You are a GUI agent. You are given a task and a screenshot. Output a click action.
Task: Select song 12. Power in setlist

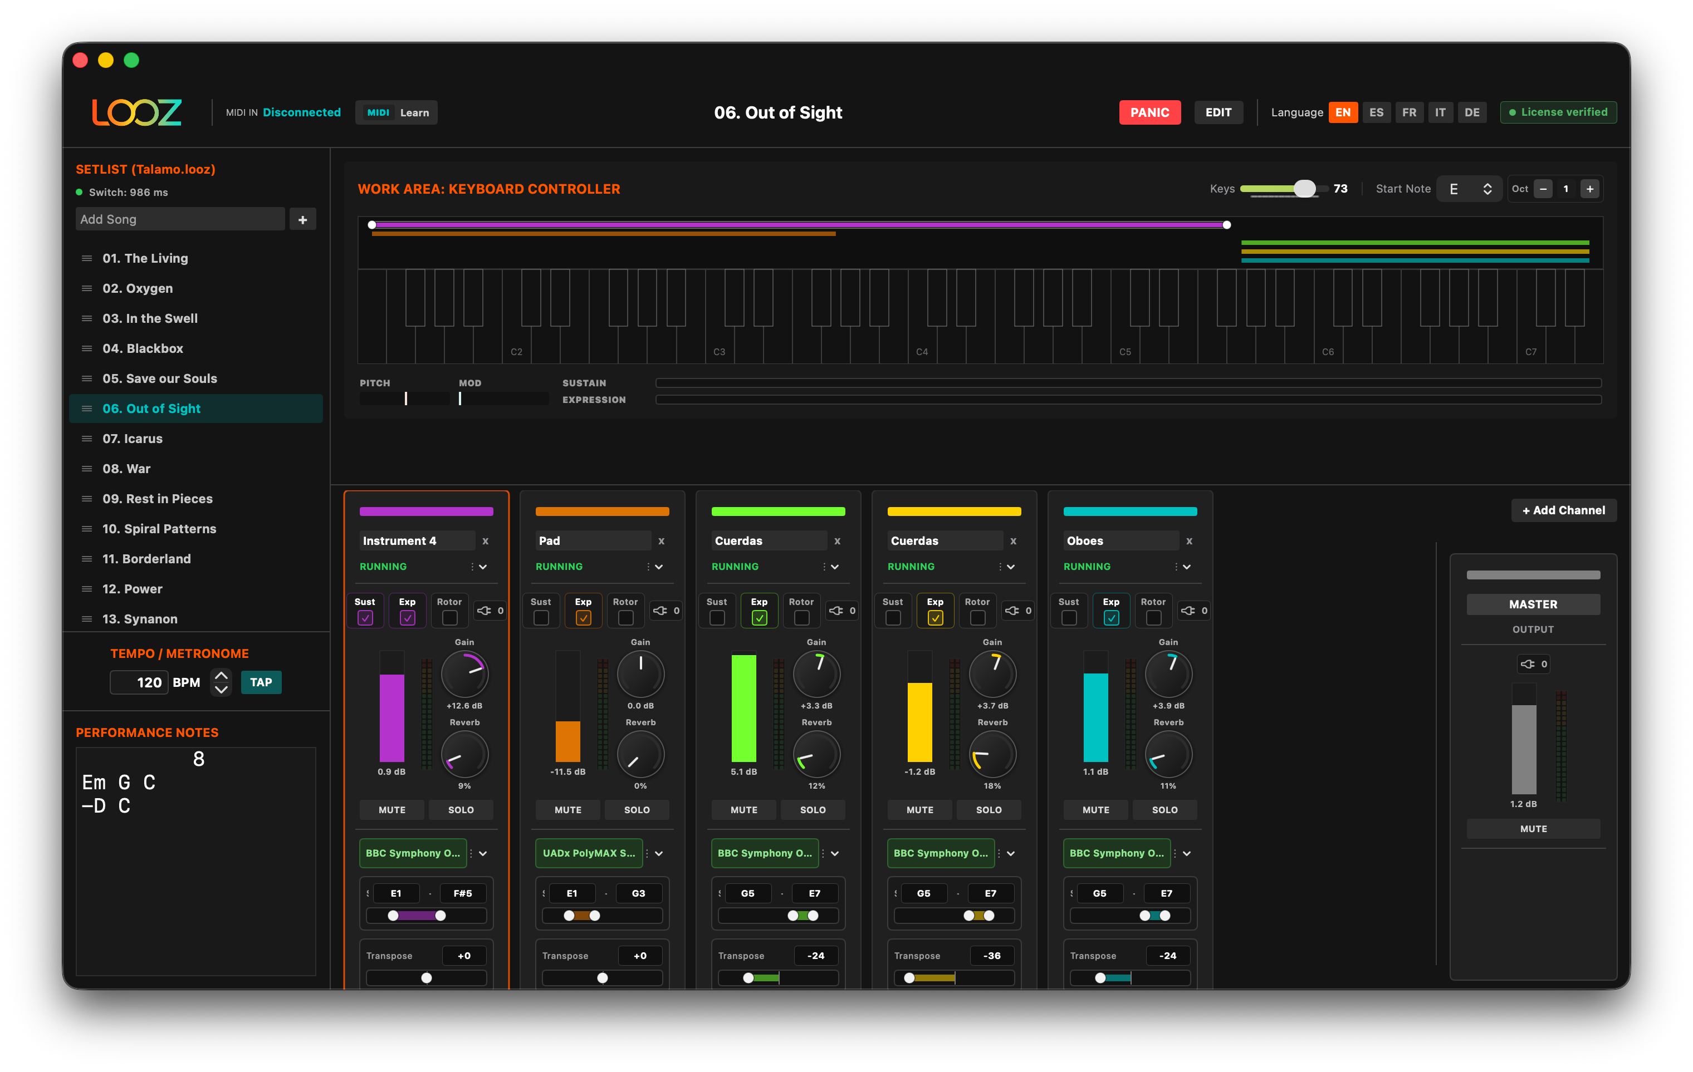196,589
